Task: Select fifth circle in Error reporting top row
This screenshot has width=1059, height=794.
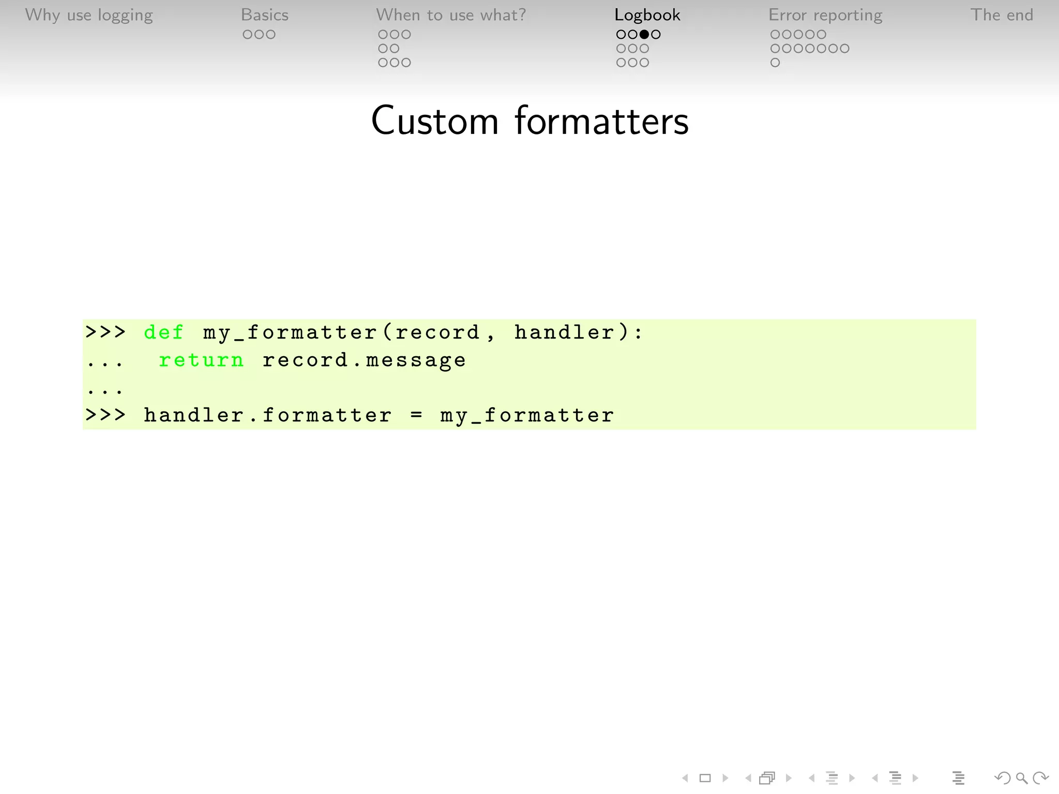Action: [x=821, y=35]
